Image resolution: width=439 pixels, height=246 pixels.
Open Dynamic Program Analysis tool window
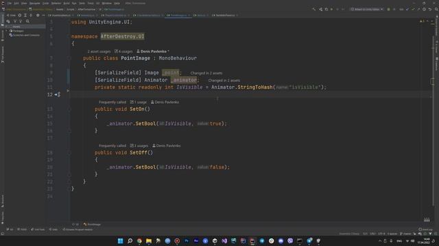pyautogui.click(x=78, y=230)
